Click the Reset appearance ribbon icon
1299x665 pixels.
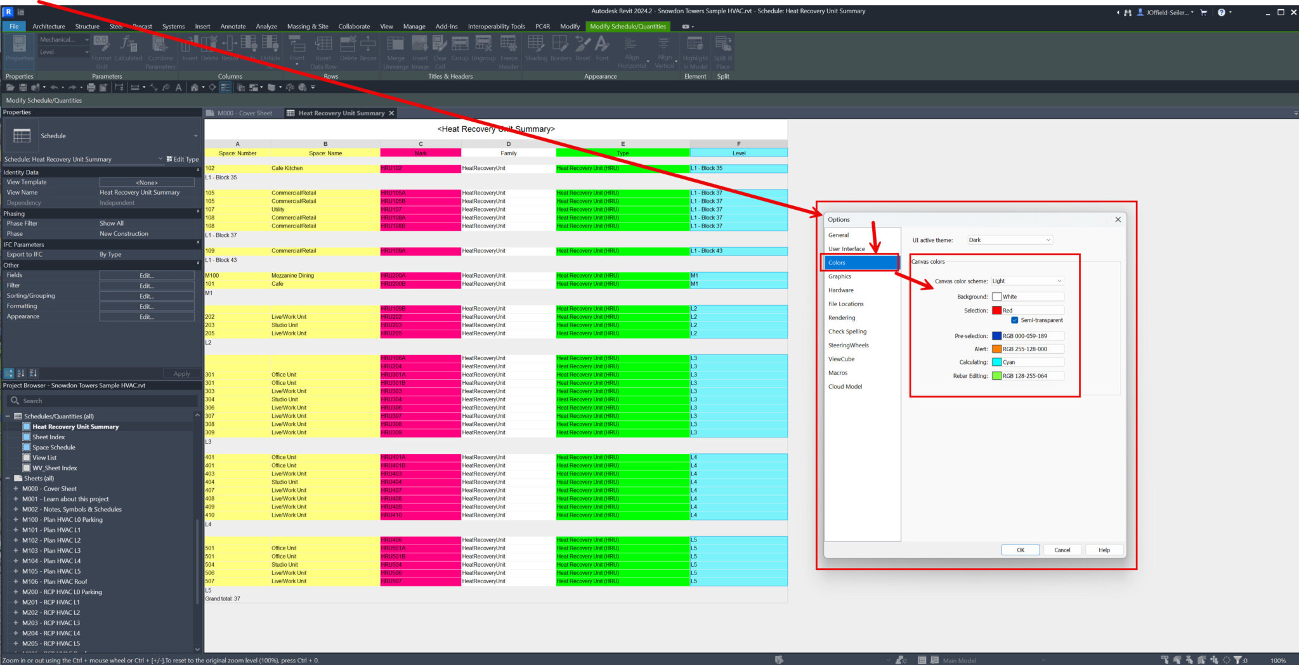click(582, 43)
